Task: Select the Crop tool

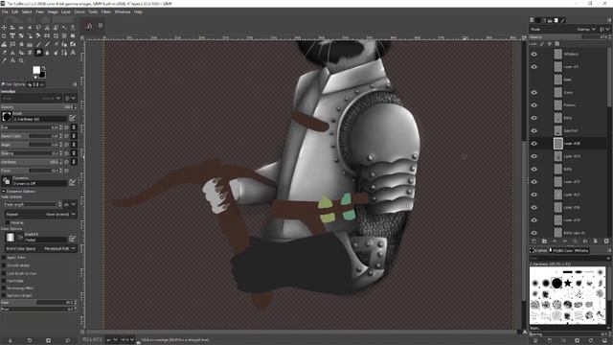Action: pyautogui.click(x=4, y=36)
